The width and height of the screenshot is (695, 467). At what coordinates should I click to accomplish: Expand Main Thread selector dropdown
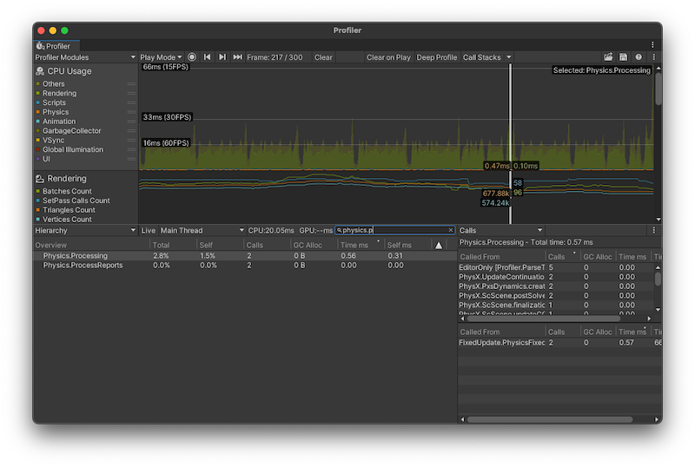coord(202,230)
